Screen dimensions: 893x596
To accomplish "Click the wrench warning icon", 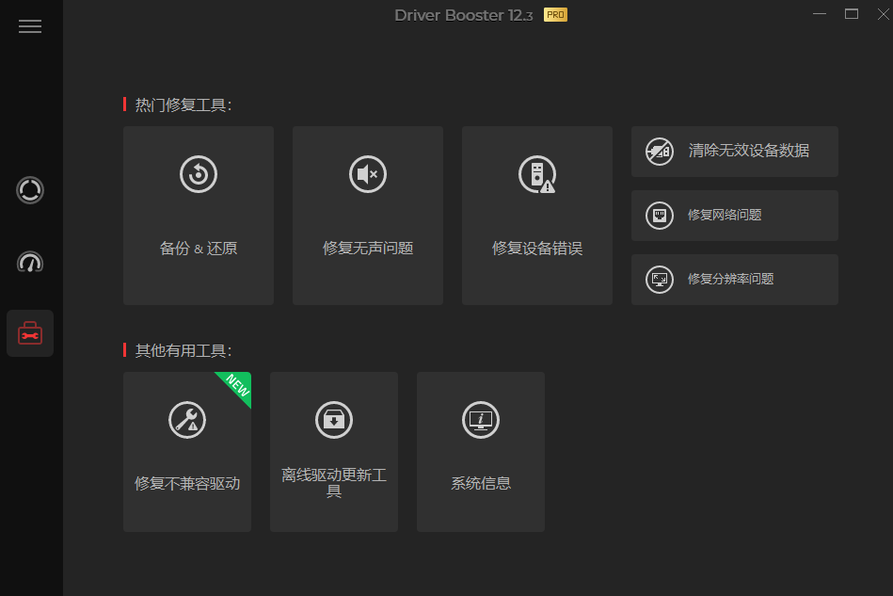I will [187, 420].
